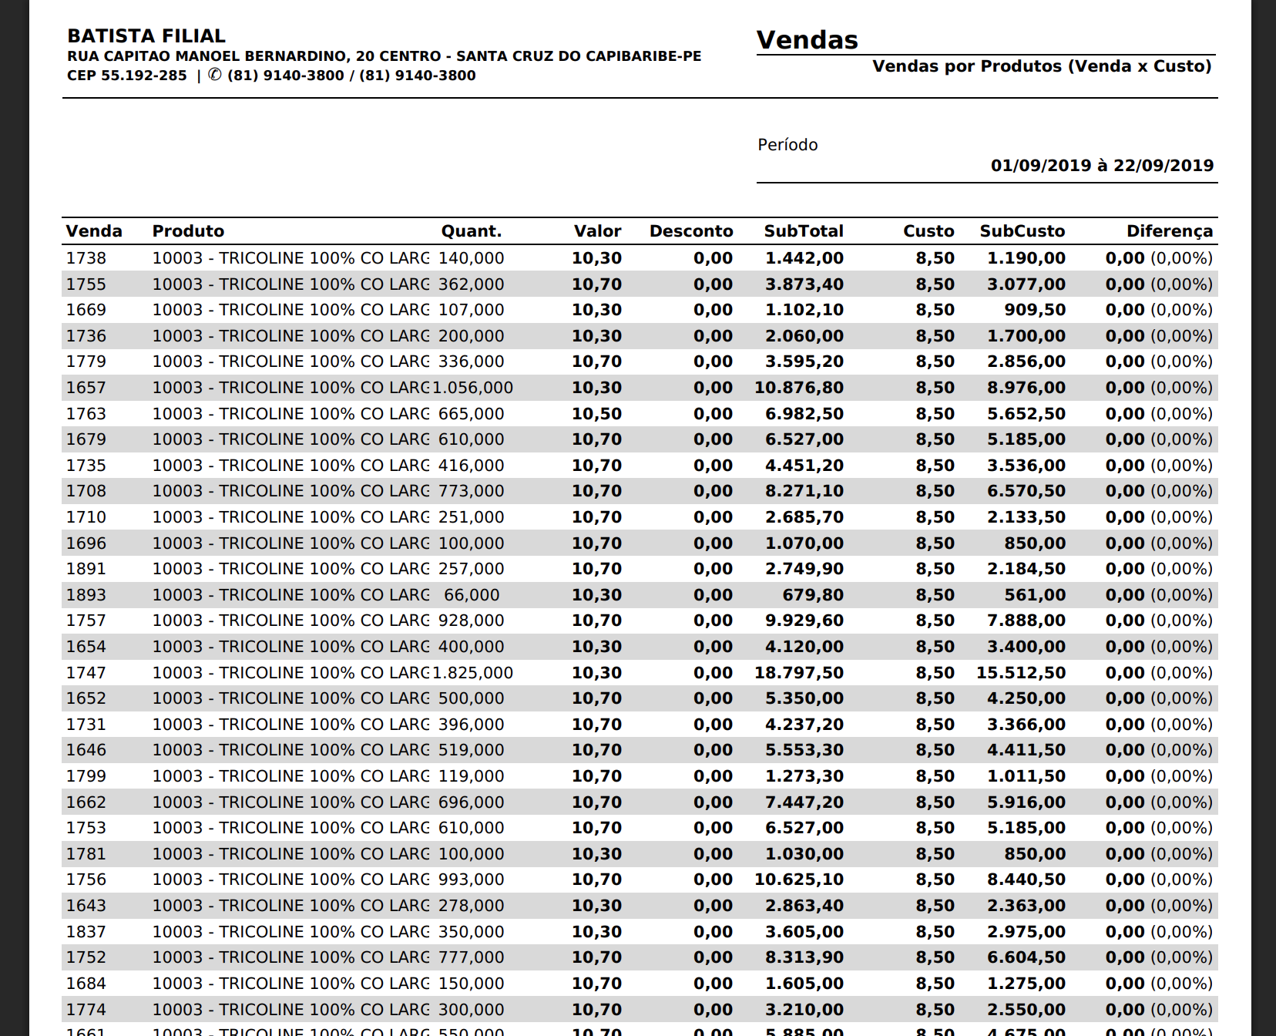Click the Quant. column header
This screenshot has width=1276, height=1036.
[x=471, y=231]
